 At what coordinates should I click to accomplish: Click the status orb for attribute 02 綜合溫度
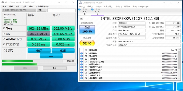coord(82,56)
